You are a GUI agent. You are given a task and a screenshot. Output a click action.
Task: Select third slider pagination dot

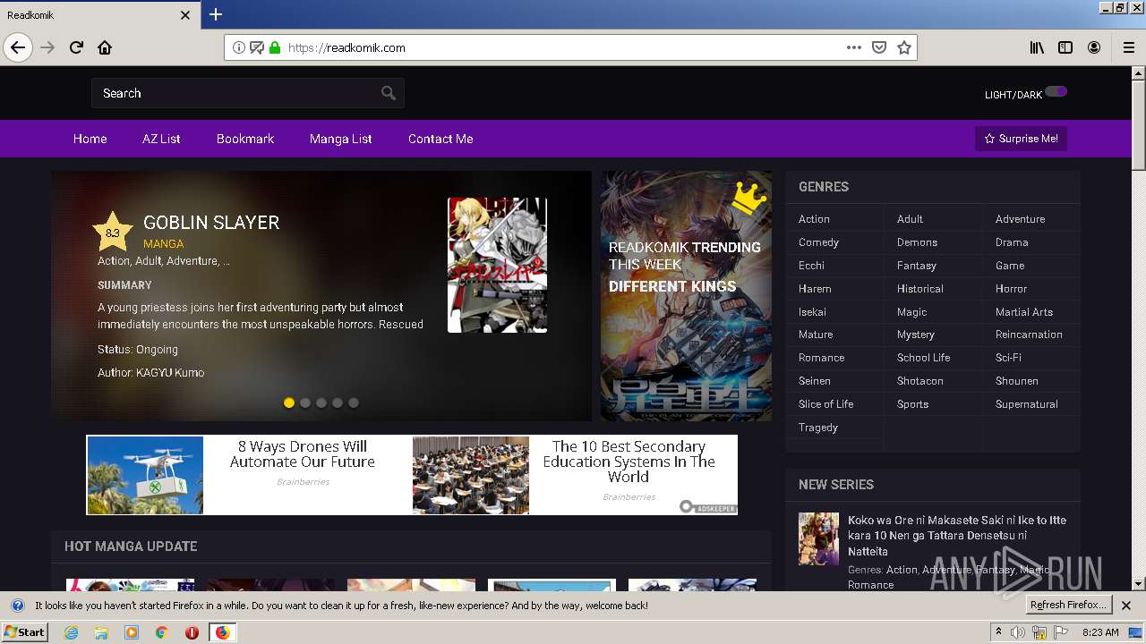(321, 402)
